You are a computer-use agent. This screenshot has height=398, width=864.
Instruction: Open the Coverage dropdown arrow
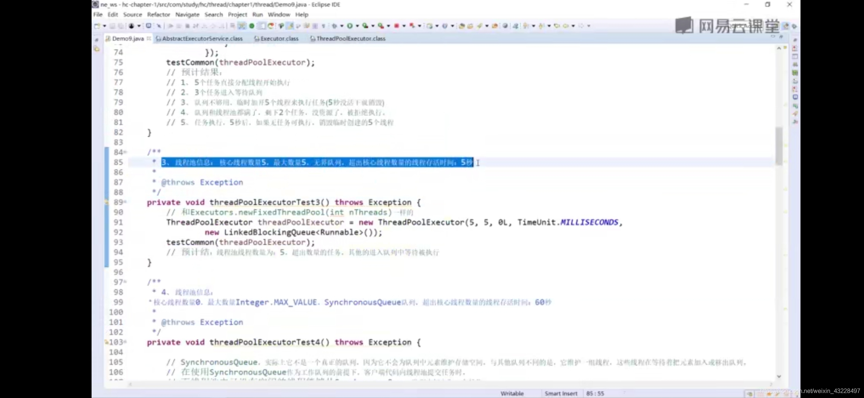point(373,26)
